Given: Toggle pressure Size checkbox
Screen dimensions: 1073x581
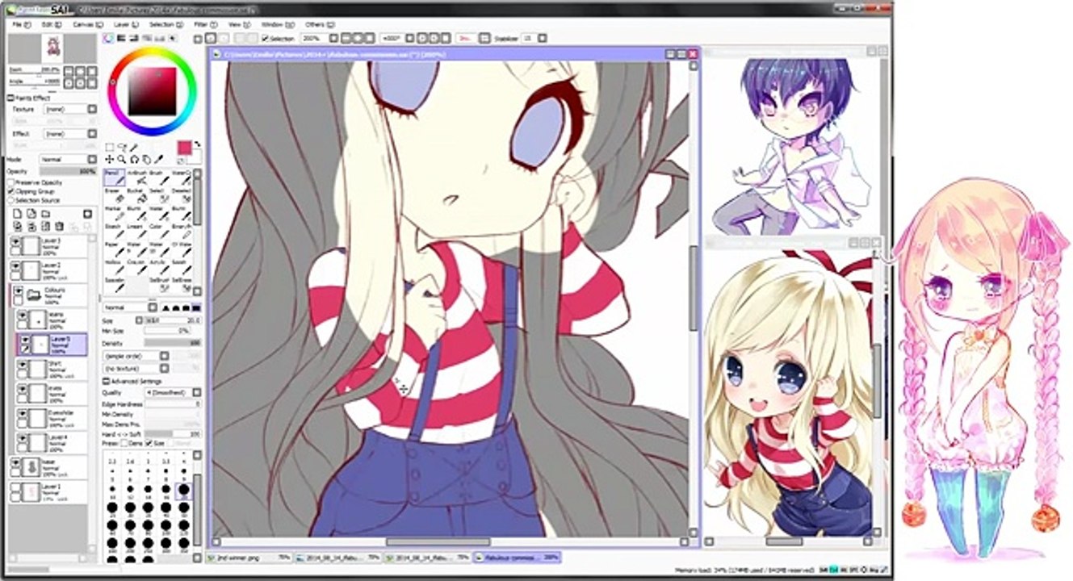Looking at the screenshot, I should [149, 443].
